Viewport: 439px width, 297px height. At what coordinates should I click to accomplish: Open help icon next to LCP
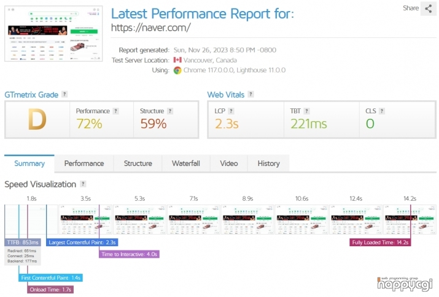point(231,111)
